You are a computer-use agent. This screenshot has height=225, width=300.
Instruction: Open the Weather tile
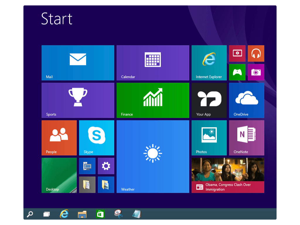153,156
